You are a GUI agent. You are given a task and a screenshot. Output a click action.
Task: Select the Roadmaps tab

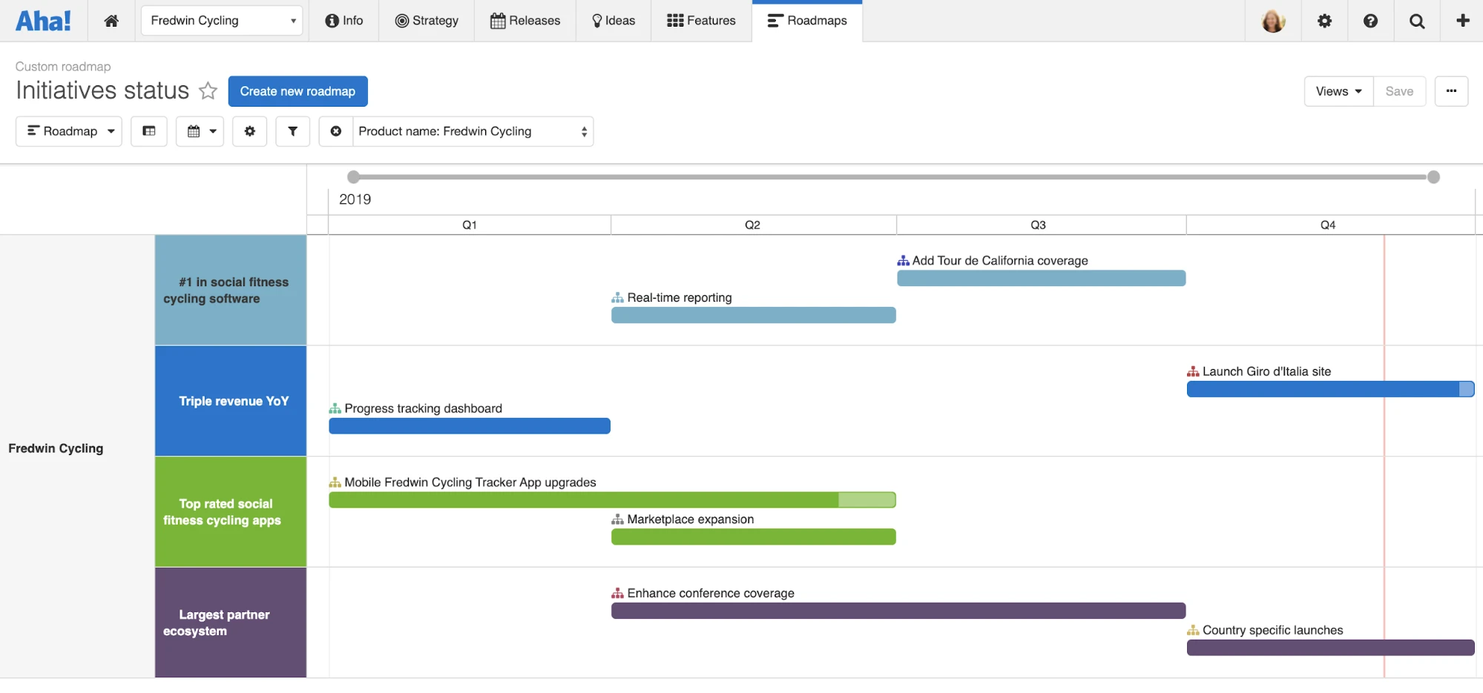[807, 21]
